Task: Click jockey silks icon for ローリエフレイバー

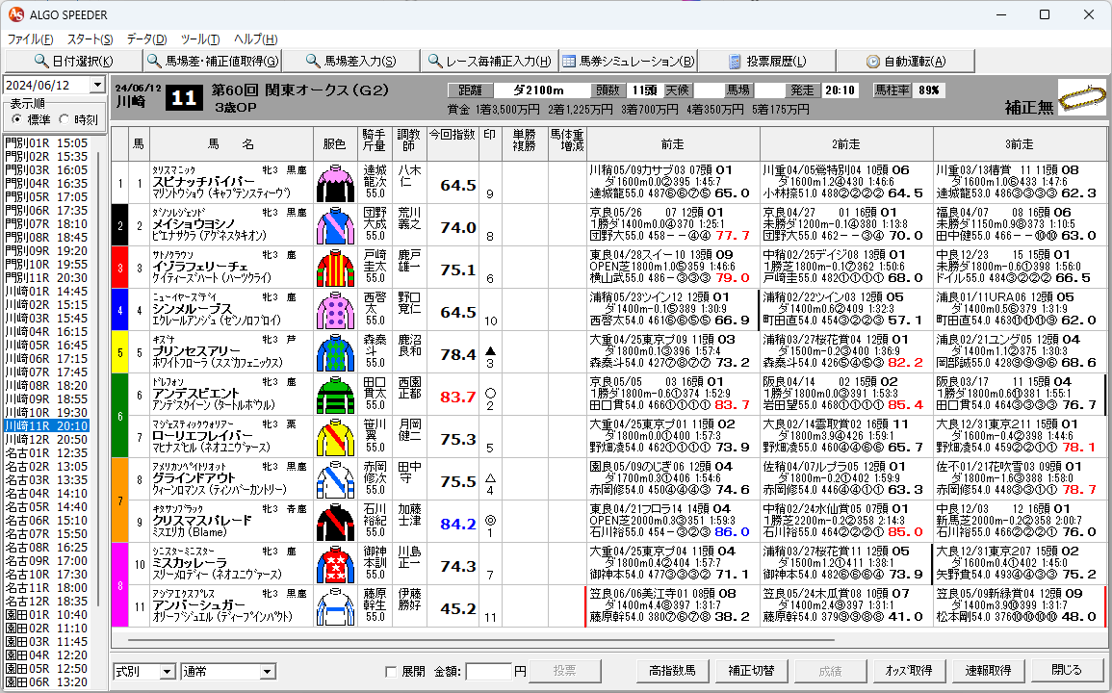Action: click(335, 438)
